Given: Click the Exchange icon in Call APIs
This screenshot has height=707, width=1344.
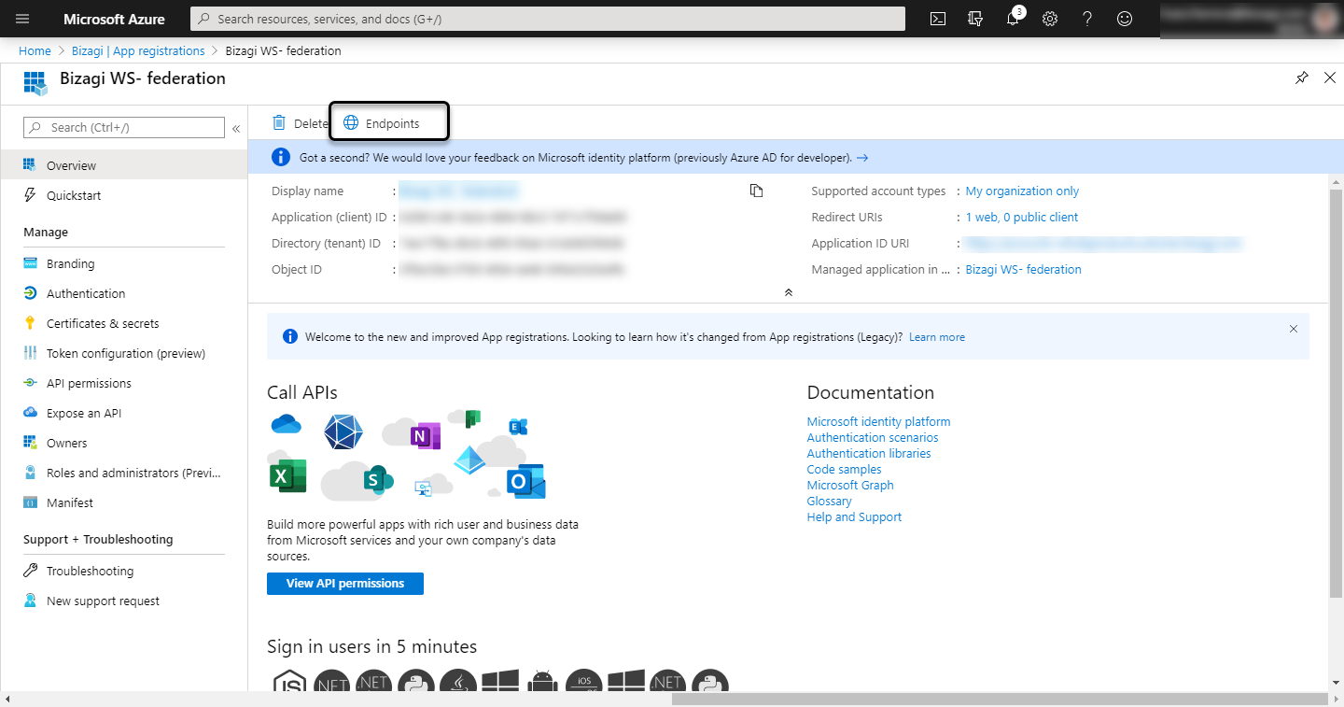Looking at the screenshot, I should pyautogui.click(x=518, y=427).
